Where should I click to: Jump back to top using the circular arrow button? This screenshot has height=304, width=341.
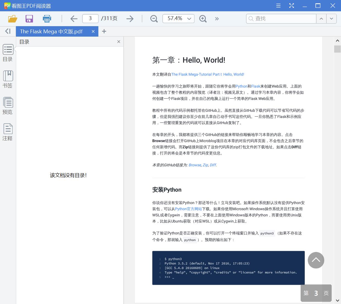(316, 260)
